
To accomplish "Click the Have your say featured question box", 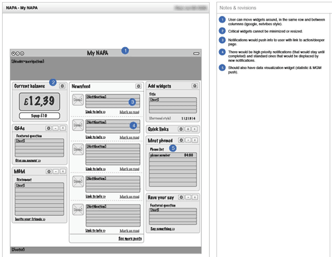I will [x=173, y=216].
